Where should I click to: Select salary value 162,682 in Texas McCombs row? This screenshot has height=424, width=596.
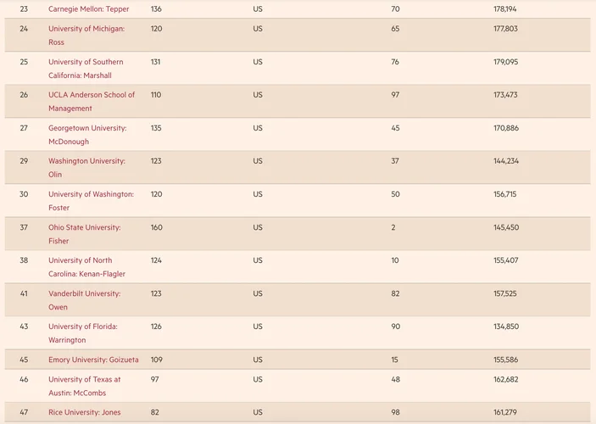point(506,379)
